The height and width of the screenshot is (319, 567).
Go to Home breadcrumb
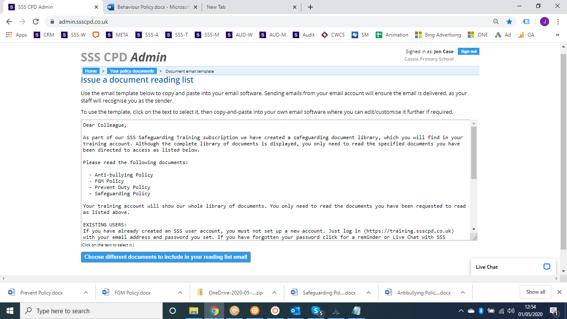point(91,71)
